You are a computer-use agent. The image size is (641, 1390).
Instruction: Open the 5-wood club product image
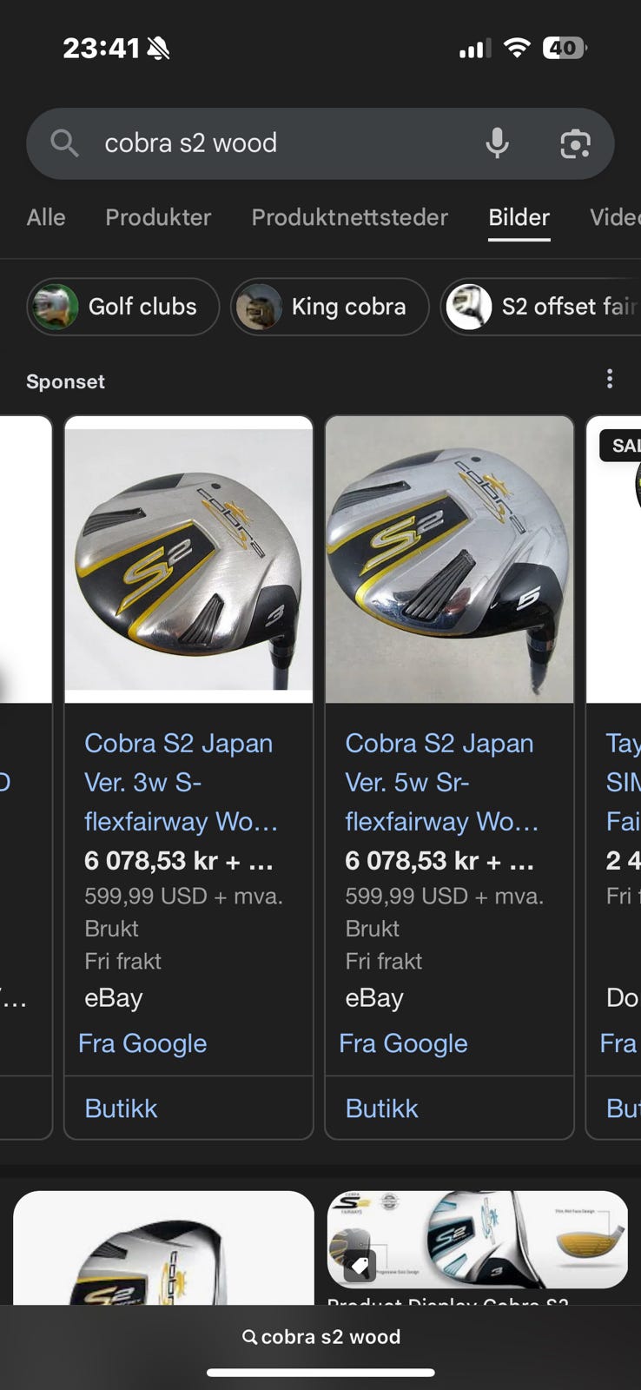[449, 559]
